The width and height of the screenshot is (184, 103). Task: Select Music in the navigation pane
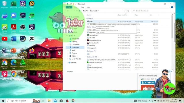[74, 50]
